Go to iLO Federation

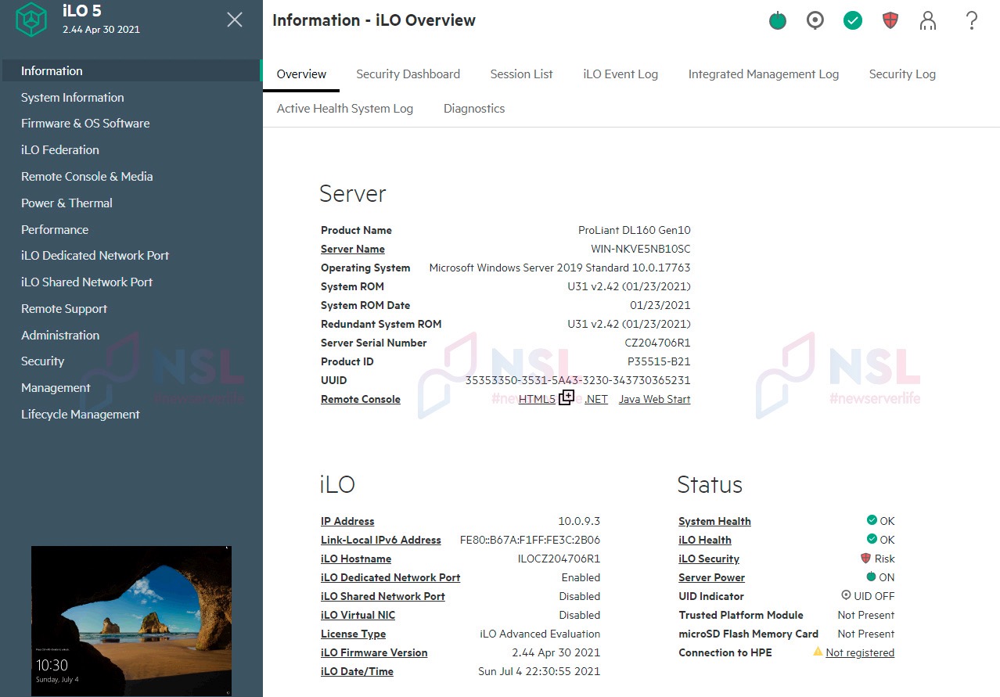[60, 149]
